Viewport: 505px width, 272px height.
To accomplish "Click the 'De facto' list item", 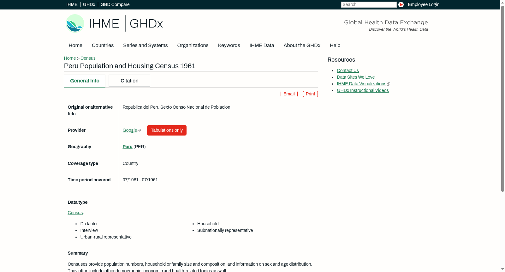I will coord(88,224).
